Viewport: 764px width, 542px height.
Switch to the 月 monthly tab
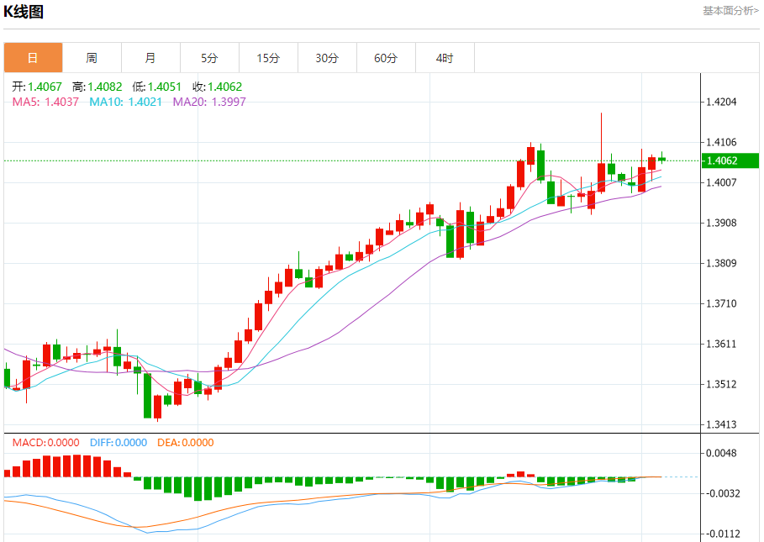[151, 58]
